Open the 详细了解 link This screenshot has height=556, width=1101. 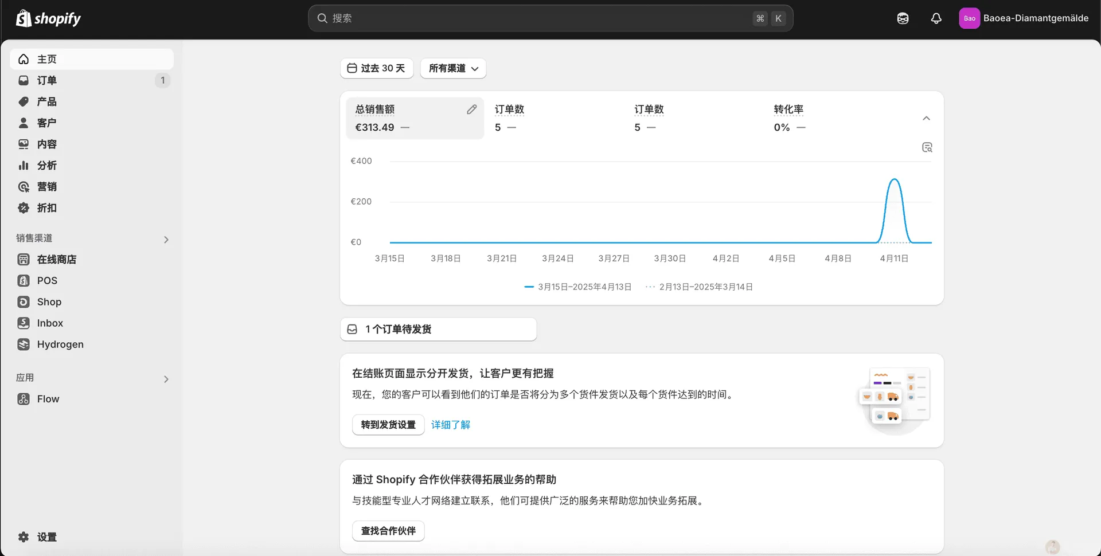point(451,425)
